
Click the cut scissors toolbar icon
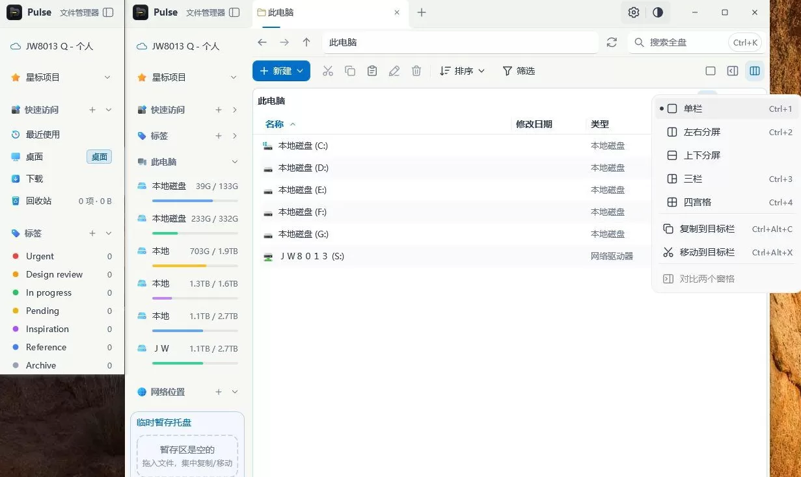(x=328, y=71)
